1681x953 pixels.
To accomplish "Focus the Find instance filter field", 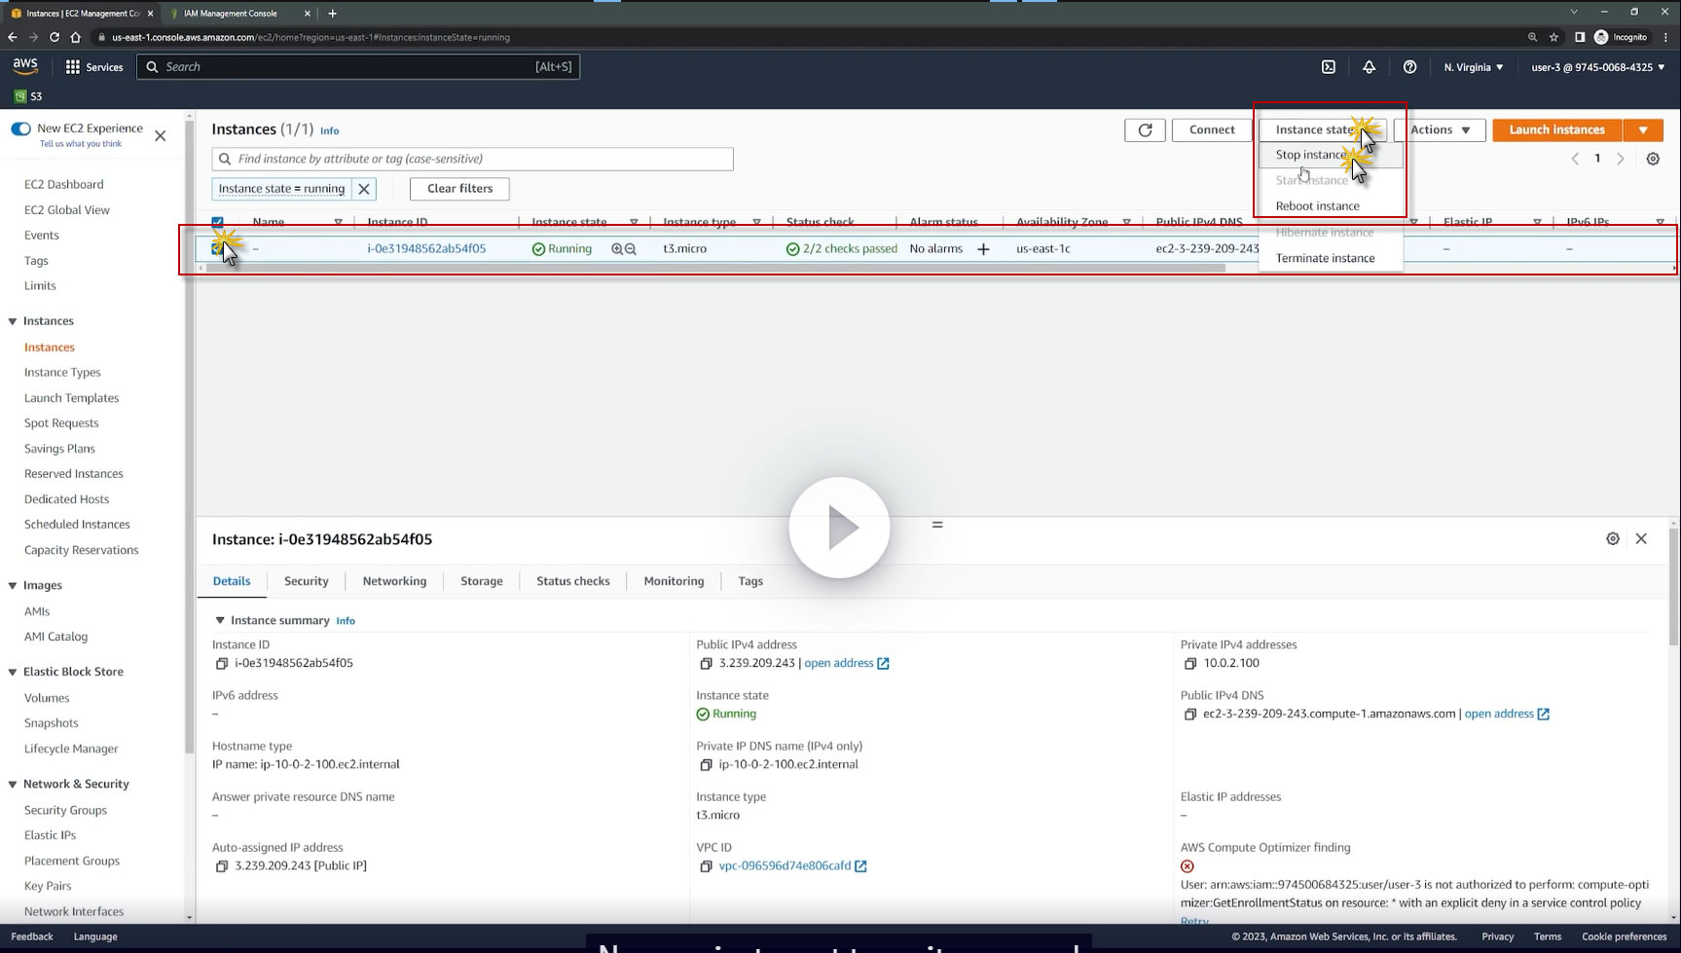I will pos(472,159).
